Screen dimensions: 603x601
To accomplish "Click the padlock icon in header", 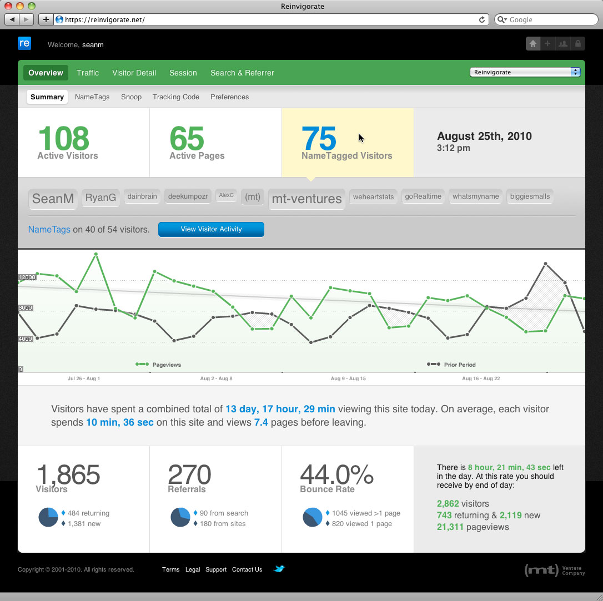I will tap(577, 44).
